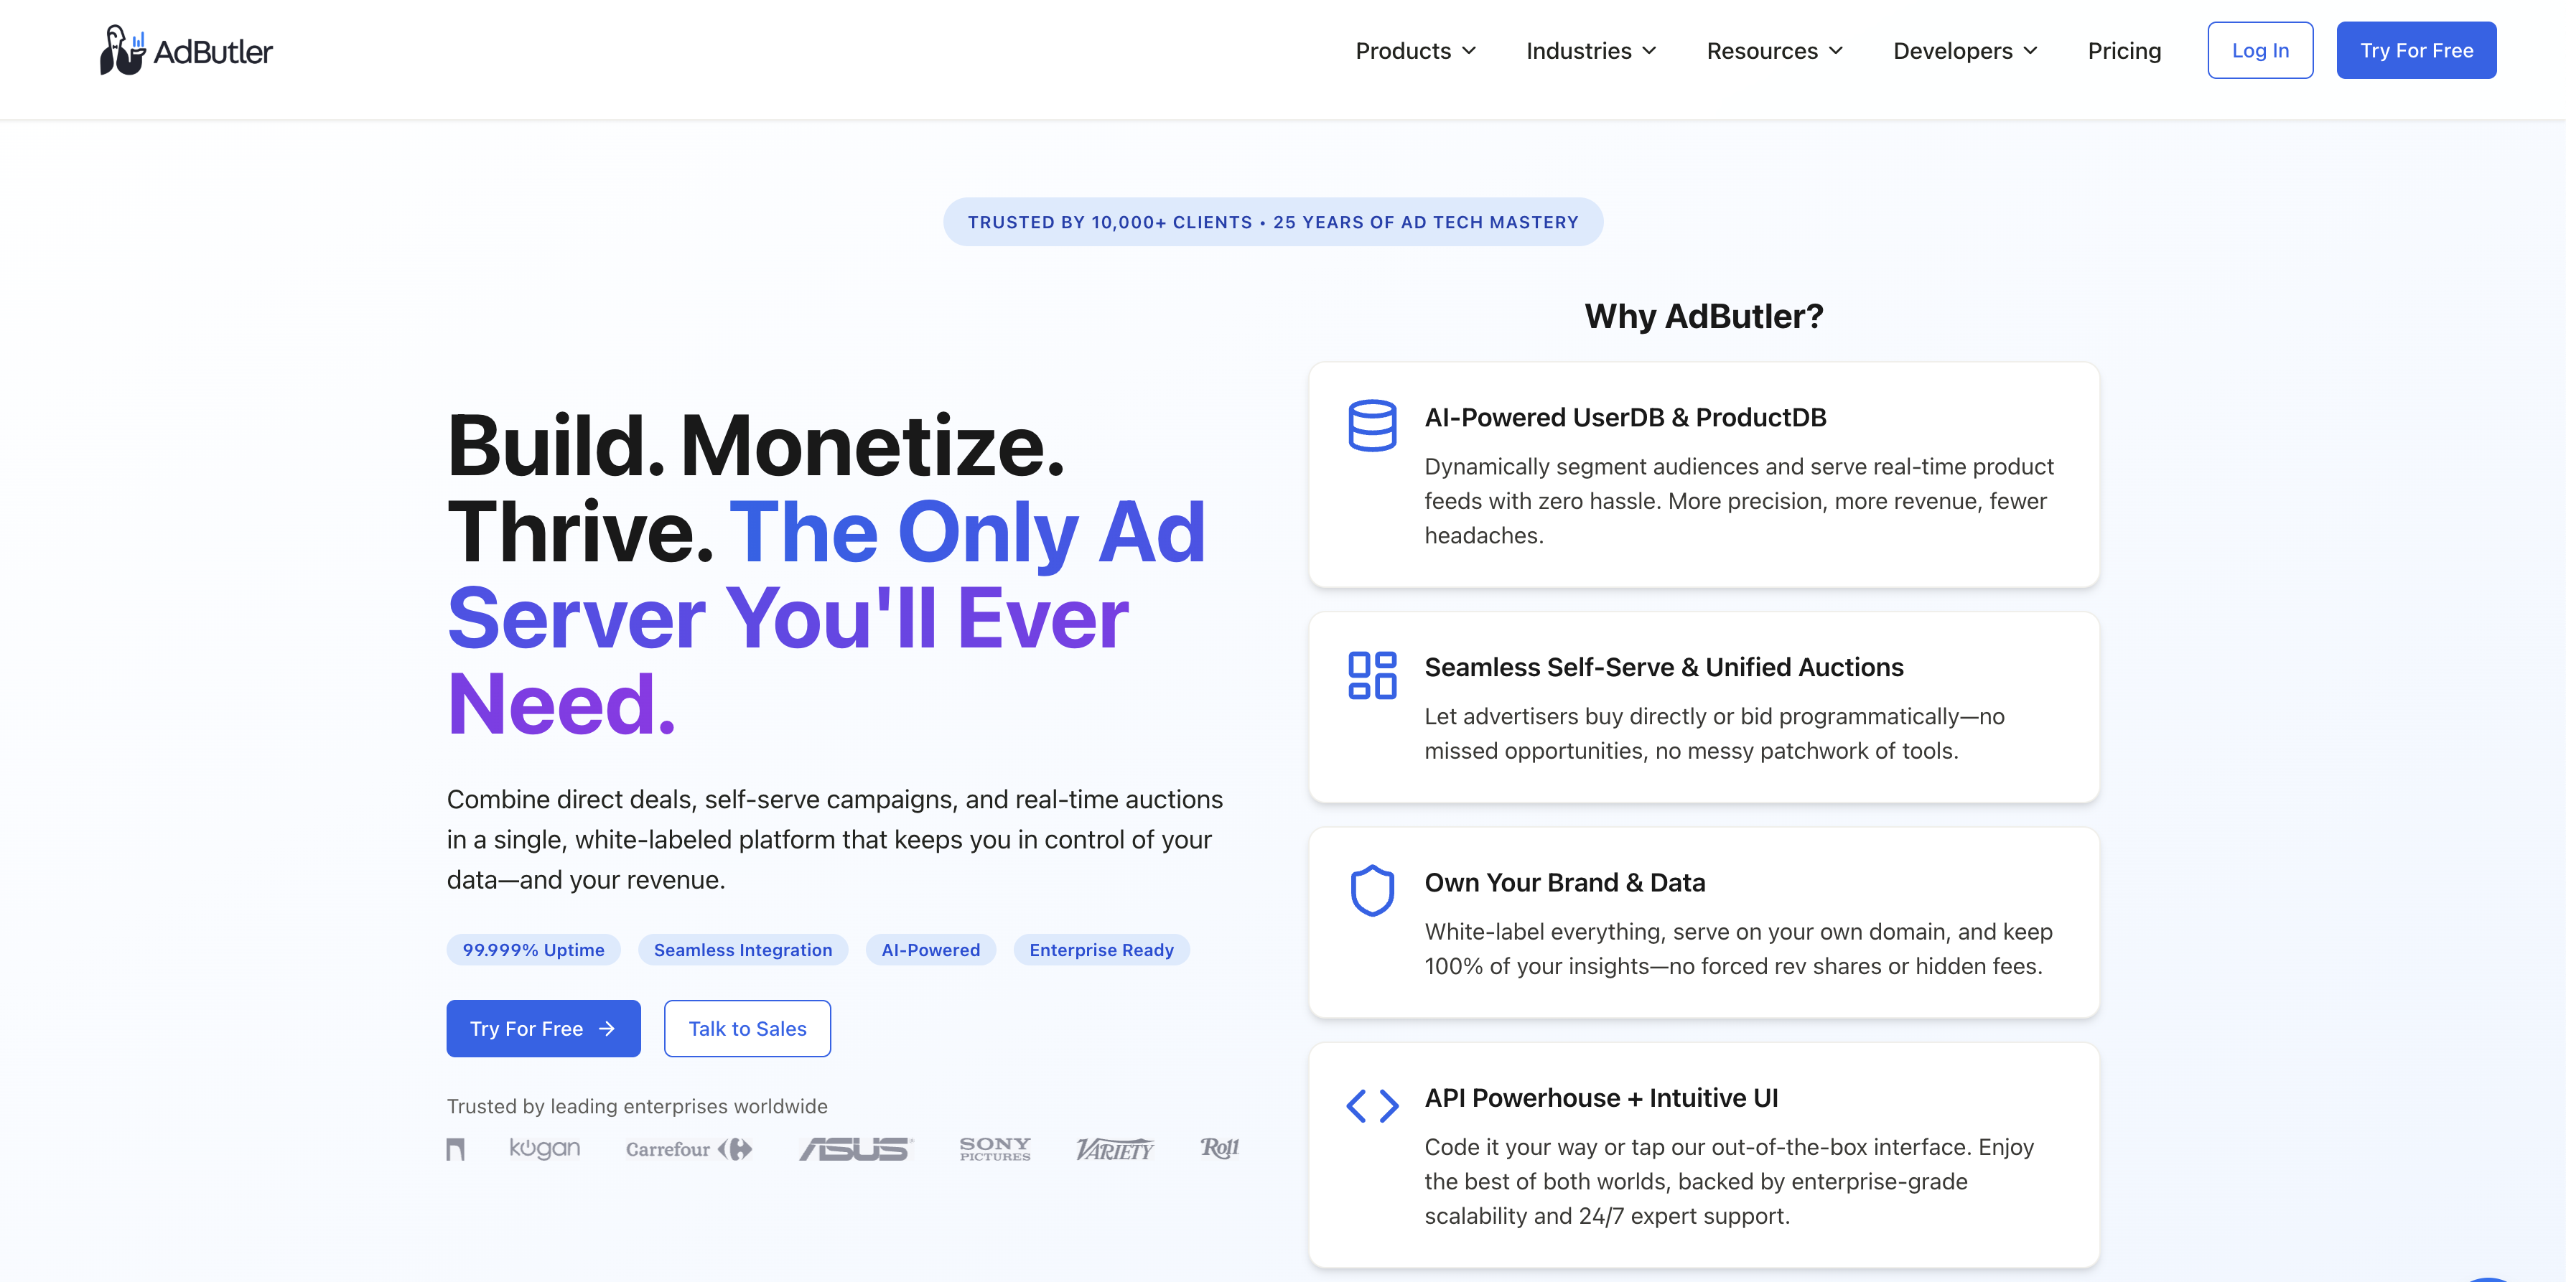Click the database icon beside AI-Powered UserDB
This screenshot has height=1282, width=2566.
click(1371, 426)
